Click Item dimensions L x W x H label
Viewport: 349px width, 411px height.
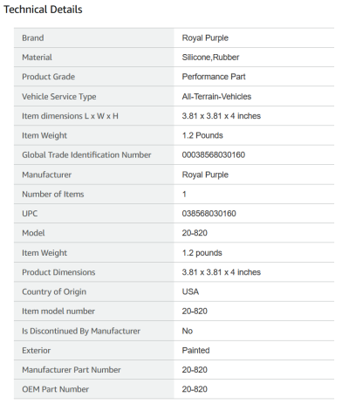[70, 116]
